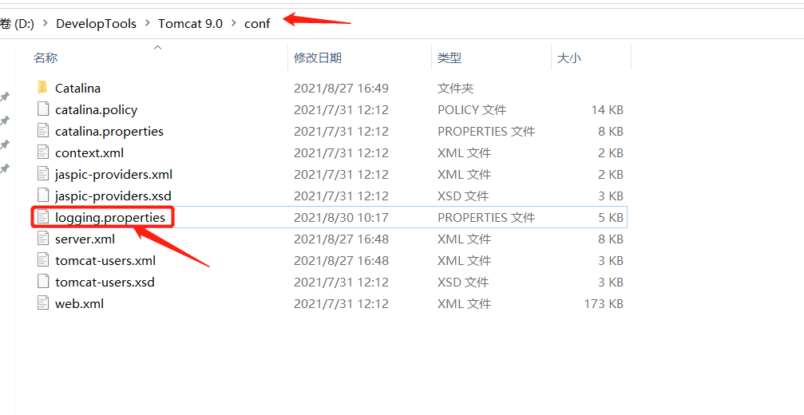Expand the chevron after DevelopTools in breadcrumb
Screen dimensions: 804x415
(x=148, y=24)
